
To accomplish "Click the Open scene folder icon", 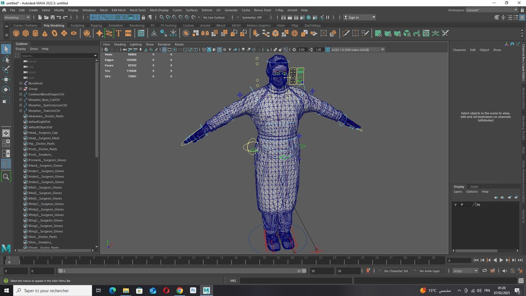I will pos(46,17).
